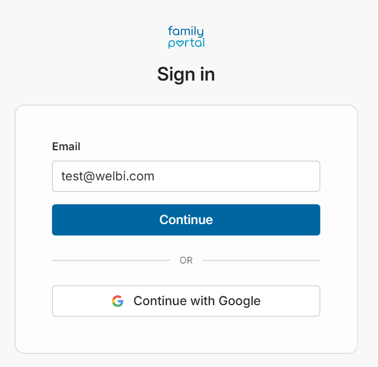Click the "Sign in" heading
The image size is (378, 367).
click(186, 74)
